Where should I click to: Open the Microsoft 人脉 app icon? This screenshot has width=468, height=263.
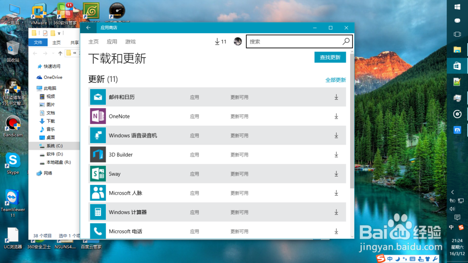(98, 193)
